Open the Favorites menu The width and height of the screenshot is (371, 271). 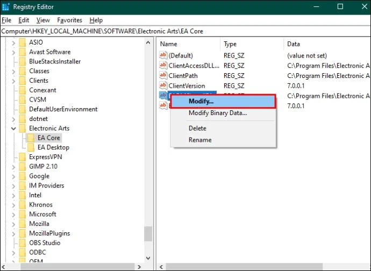click(x=69, y=20)
